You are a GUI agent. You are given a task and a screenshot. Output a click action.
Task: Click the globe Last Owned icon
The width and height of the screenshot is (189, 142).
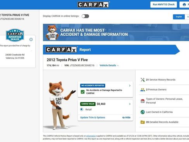tap(143, 112)
